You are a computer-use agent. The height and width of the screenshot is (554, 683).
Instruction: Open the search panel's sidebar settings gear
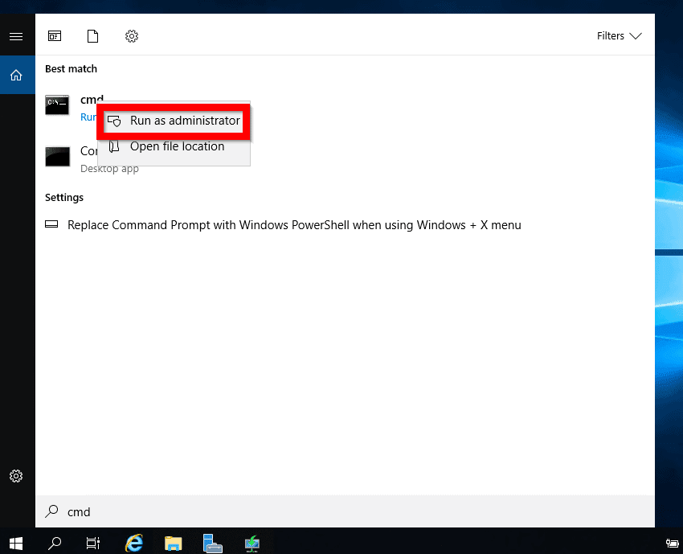pyautogui.click(x=16, y=475)
